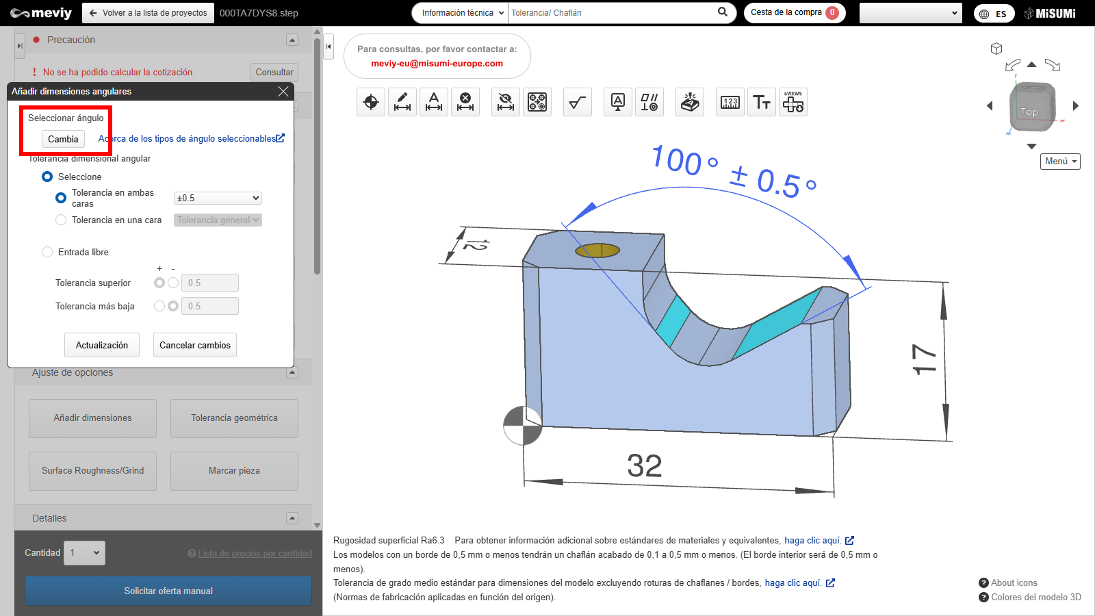This screenshot has height=616, width=1095.
Task: Open the ±0.5 tolerance dropdown
Action: coord(218,198)
